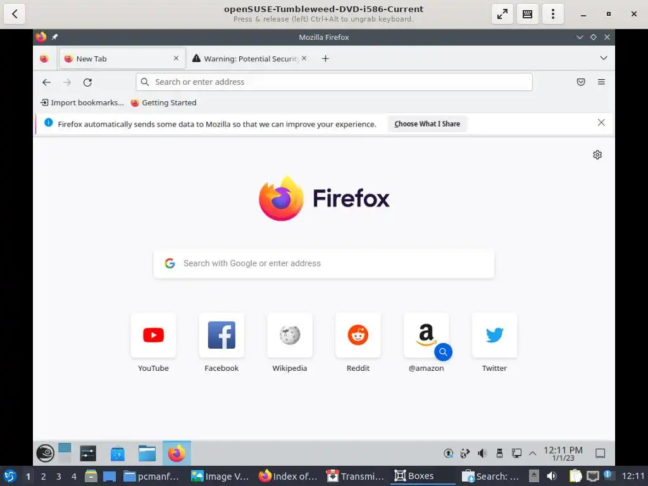The image size is (648, 486).
Task: Open the Boxes three-dot menu
Action: coord(552,14)
